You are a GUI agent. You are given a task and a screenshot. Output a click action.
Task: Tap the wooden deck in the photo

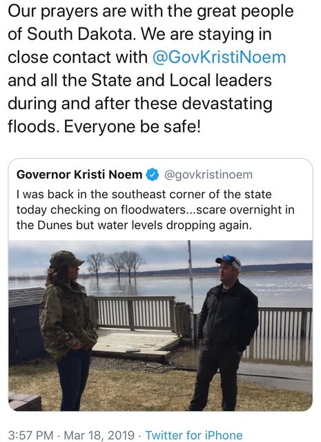pos(135,344)
